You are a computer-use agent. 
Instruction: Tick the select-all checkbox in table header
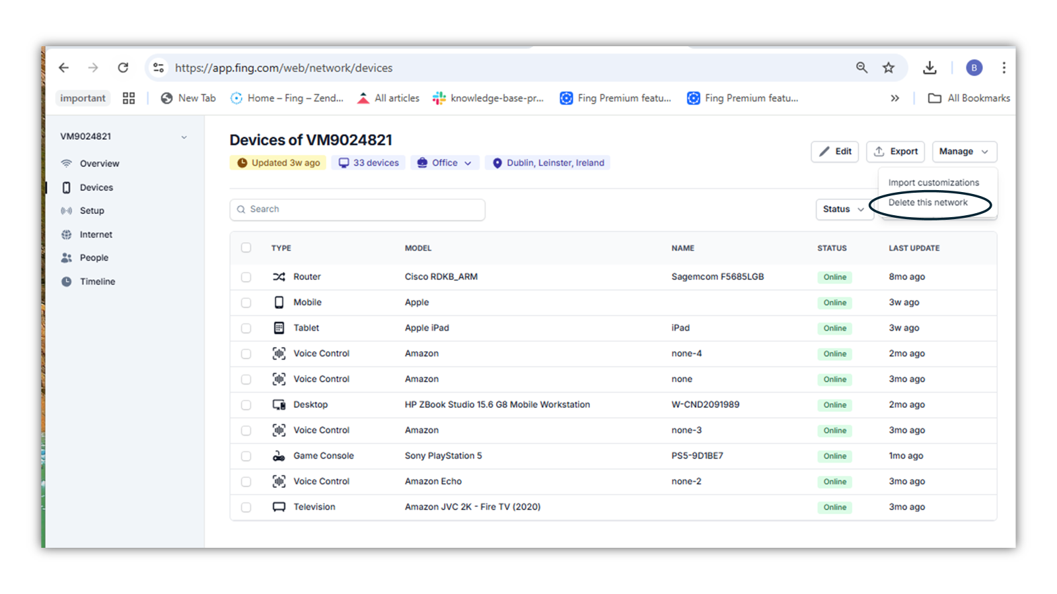click(246, 247)
